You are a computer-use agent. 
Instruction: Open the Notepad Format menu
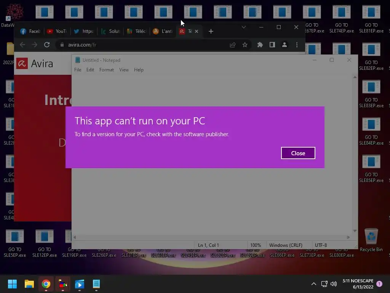click(107, 70)
